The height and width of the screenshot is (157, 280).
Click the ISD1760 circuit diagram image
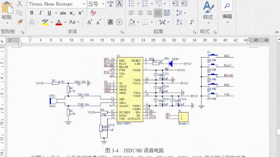click(135, 98)
